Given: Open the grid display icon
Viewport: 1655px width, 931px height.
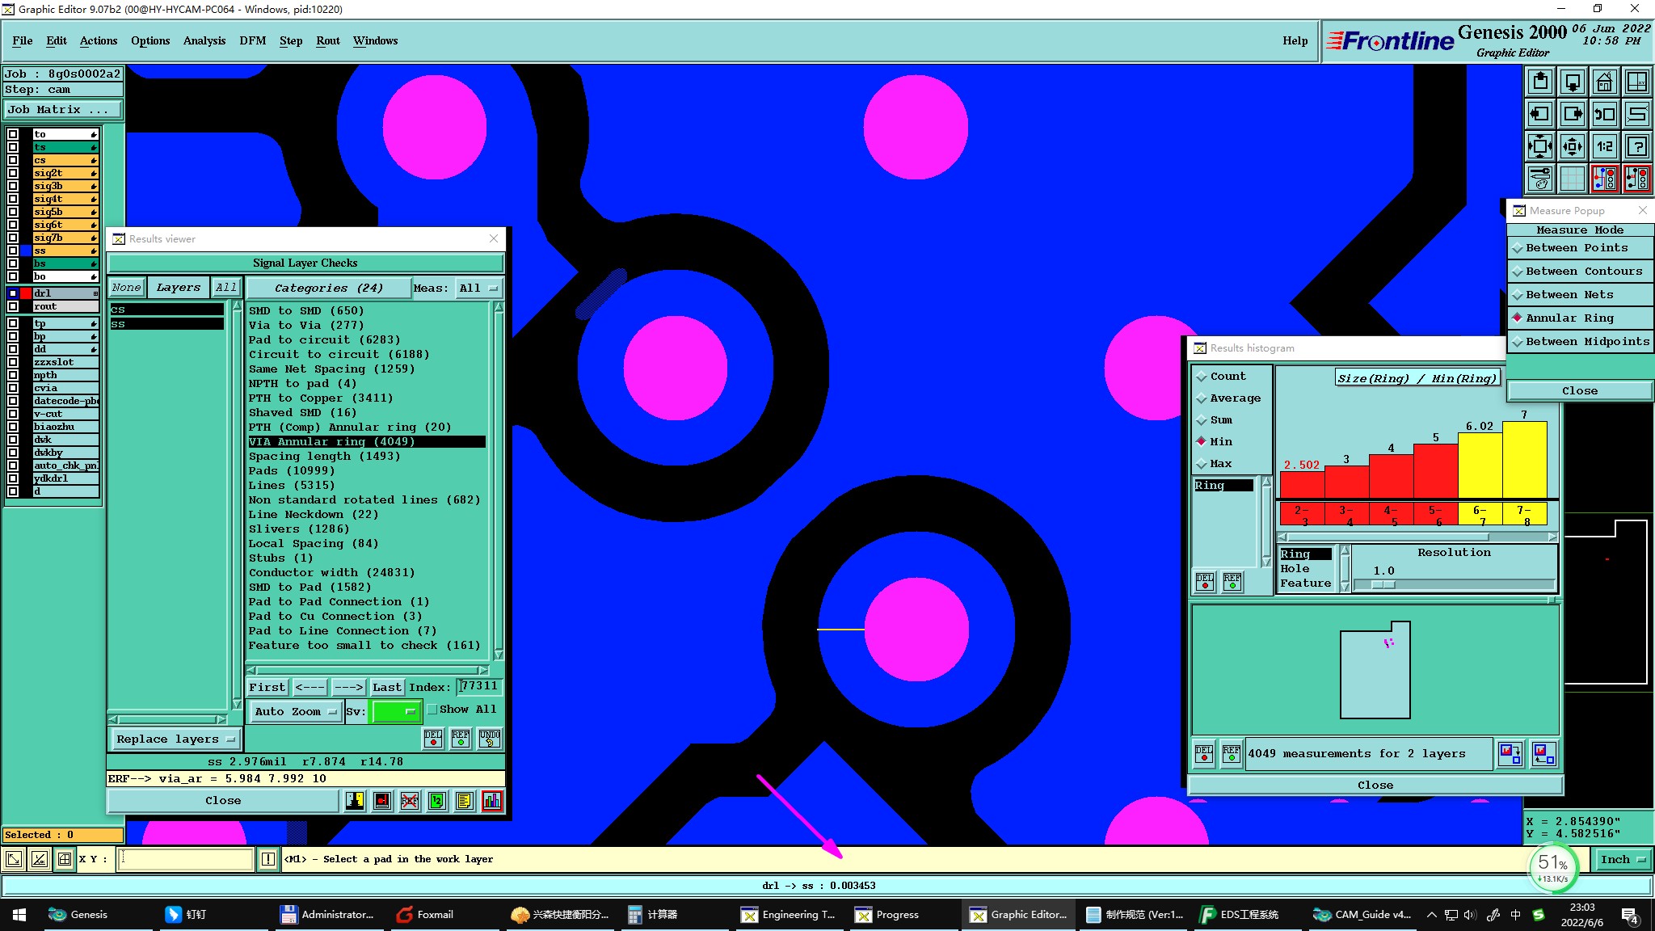Looking at the screenshot, I should [1572, 178].
